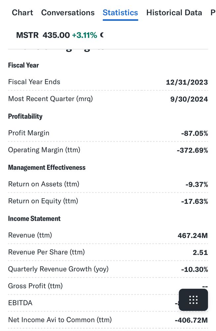
Task: Tap the Profit Margin value -87.05%
Action: click(194, 133)
